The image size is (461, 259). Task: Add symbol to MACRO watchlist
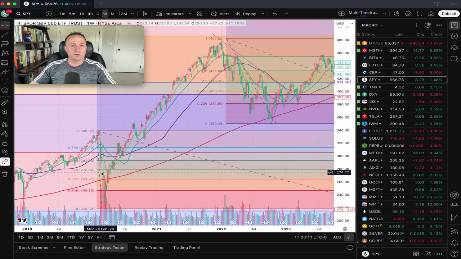click(416, 25)
